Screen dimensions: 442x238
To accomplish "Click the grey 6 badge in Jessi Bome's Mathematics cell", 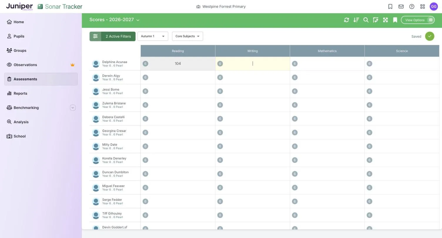I will pos(294,91).
